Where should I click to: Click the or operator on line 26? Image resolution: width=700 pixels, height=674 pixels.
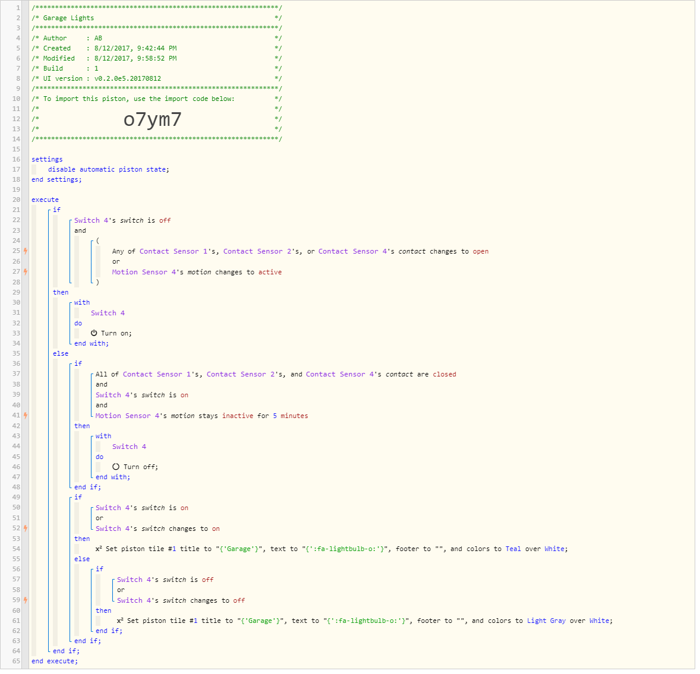[116, 262]
